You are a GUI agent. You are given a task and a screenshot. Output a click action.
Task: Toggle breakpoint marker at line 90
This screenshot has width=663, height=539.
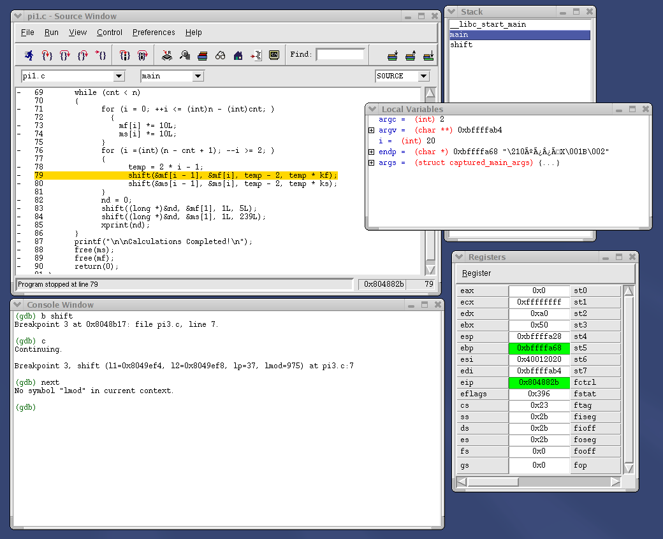click(x=19, y=266)
